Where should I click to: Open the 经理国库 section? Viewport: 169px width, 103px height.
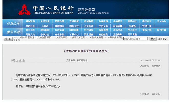[59, 26]
